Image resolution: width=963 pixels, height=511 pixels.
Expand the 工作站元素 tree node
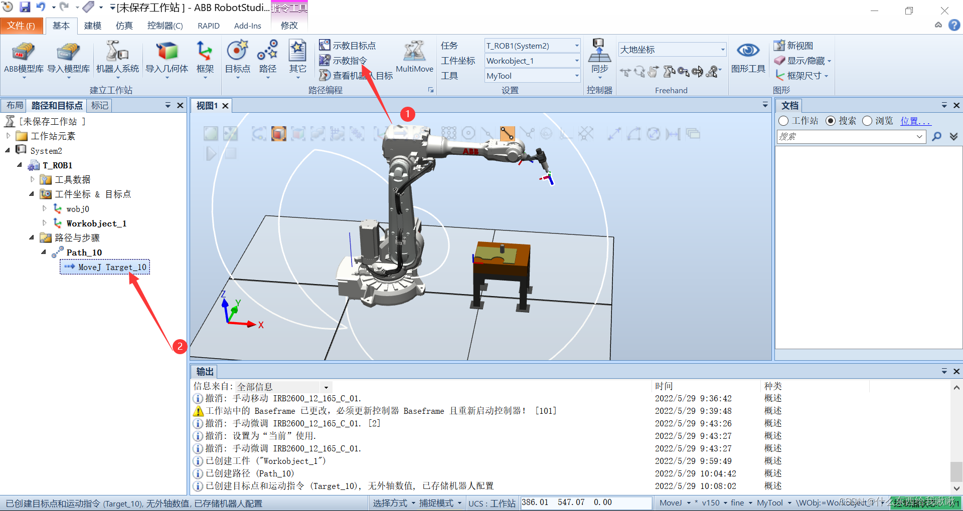click(8, 136)
